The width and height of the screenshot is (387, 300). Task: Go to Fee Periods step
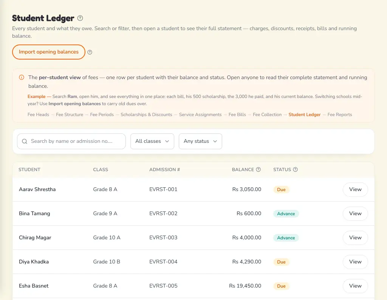pyautogui.click(x=102, y=115)
